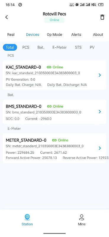
Task: Open the About tab
Action: tap(98, 35)
